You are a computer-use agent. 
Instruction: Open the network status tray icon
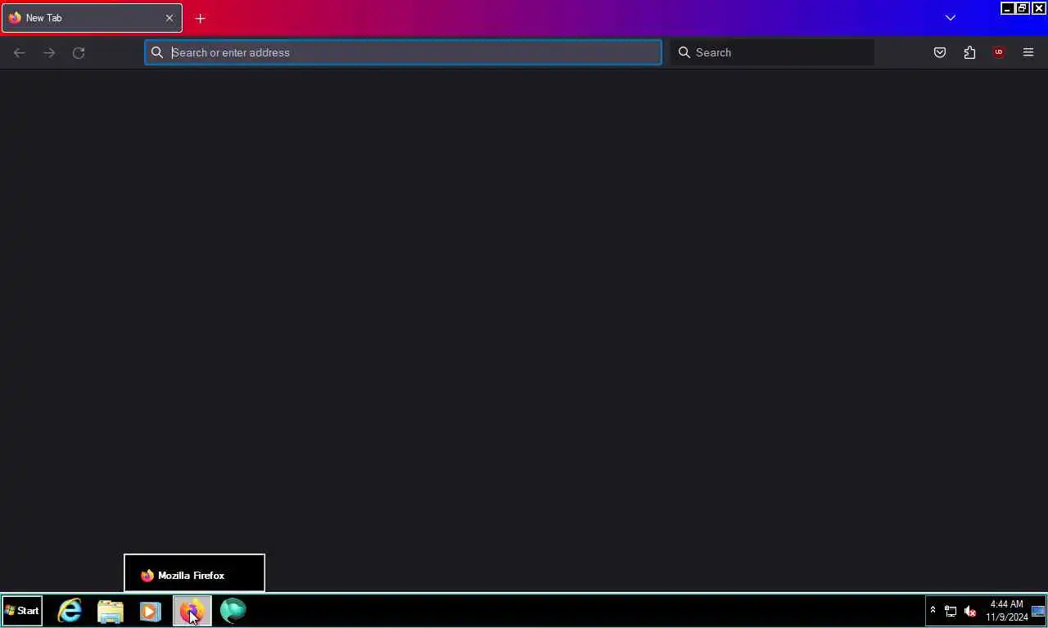(951, 611)
